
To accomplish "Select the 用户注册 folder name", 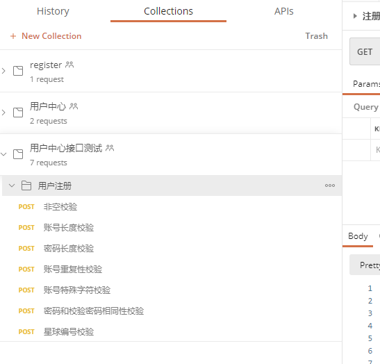I will click(x=55, y=186).
